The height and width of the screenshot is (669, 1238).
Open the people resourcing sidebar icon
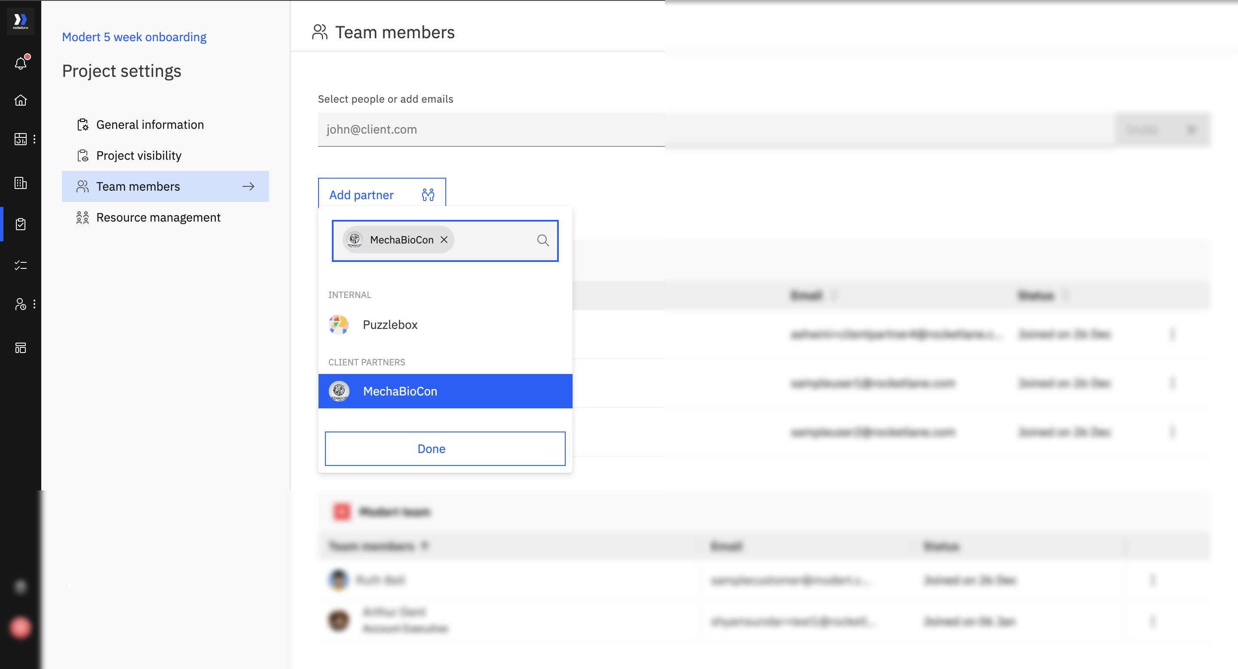21,304
